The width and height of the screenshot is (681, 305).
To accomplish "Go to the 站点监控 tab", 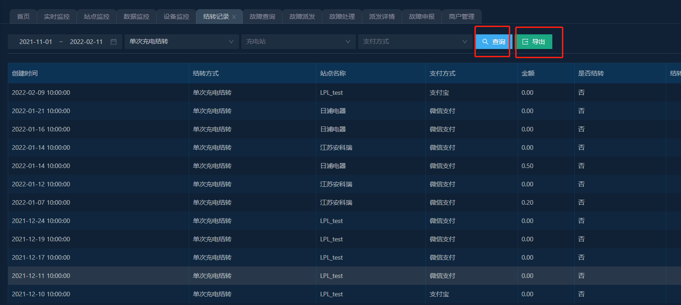I will pos(97,16).
